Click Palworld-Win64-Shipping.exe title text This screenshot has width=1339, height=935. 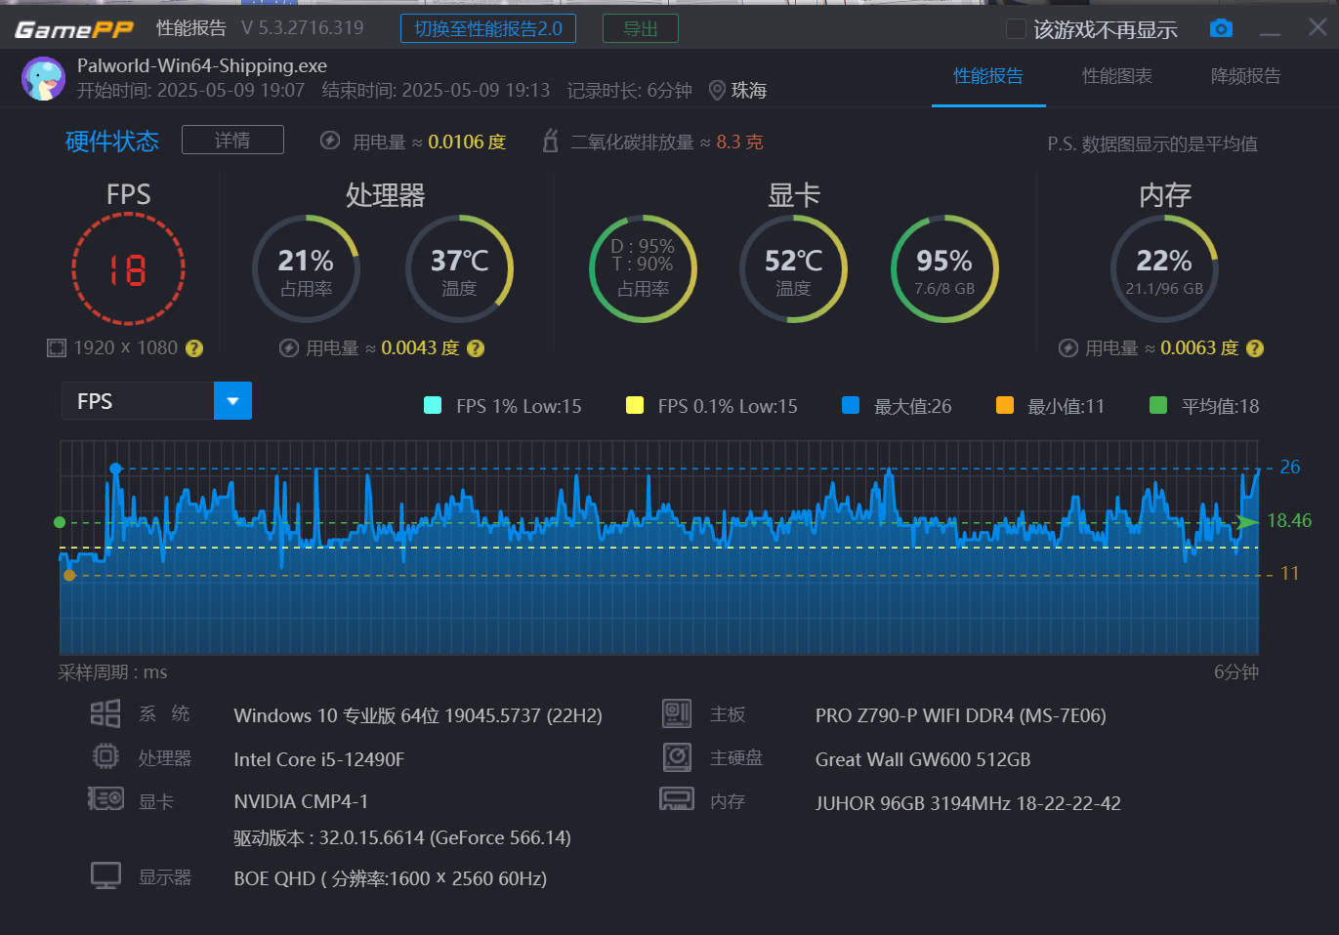point(202,65)
